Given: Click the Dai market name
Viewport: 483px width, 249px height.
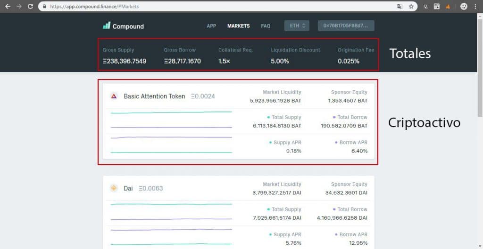Looking at the screenshot, I should tap(128, 188).
